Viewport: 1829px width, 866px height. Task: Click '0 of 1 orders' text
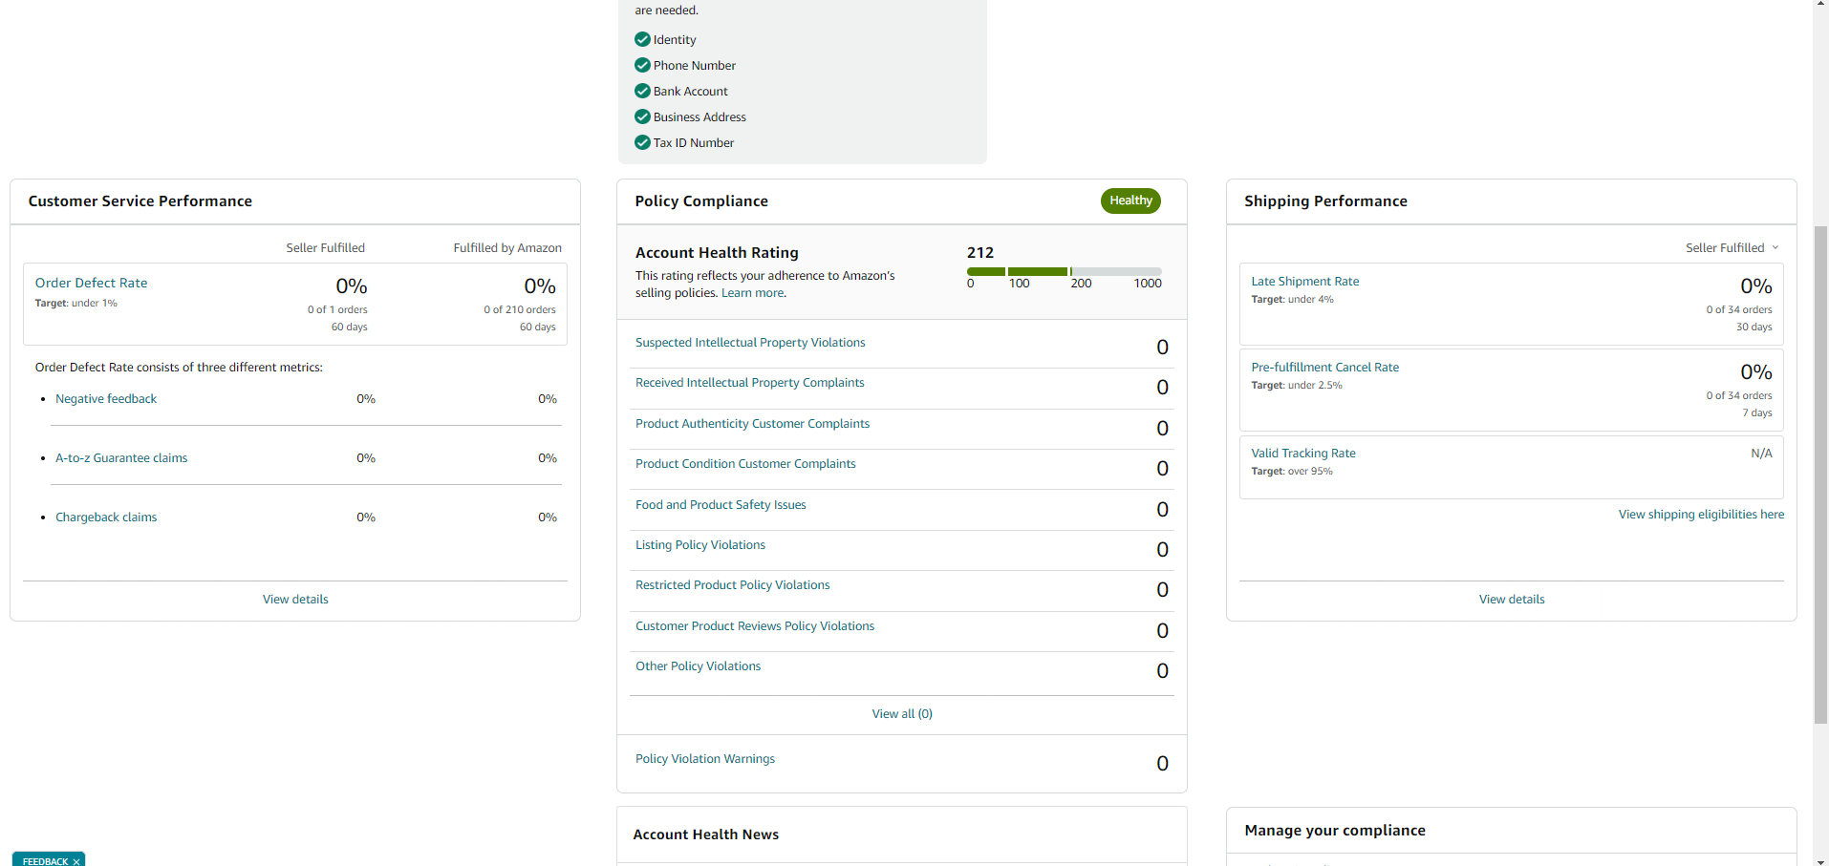click(x=337, y=309)
